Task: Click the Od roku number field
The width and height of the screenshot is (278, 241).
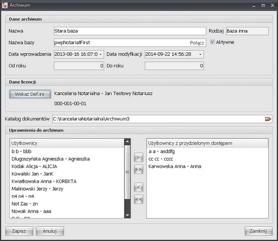Action: [79, 66]
